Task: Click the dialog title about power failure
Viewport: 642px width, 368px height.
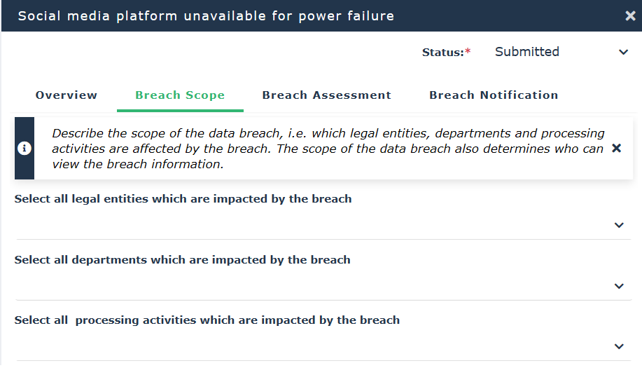Action: click(206, 15)
